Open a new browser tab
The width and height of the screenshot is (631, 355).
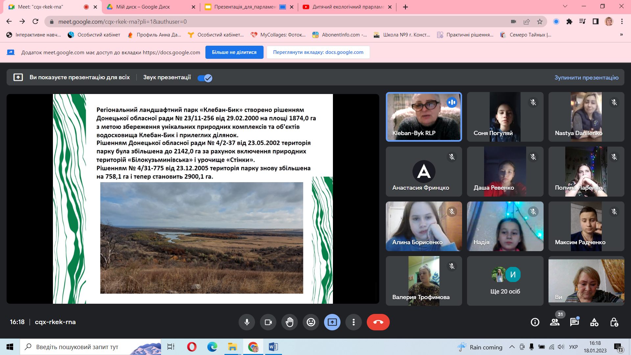point(406,7)
